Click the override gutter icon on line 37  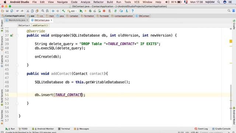(x=11, y=35)
